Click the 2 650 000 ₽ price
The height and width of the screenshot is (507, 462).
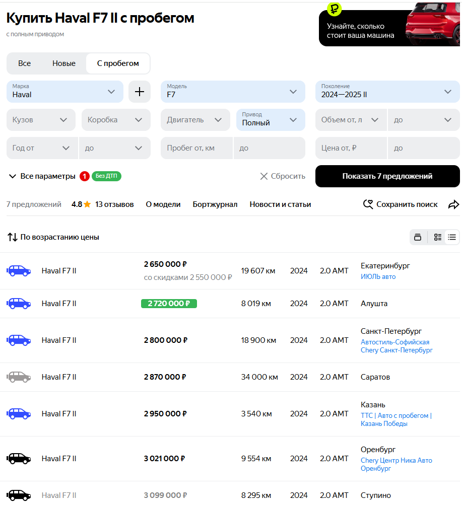(165, 264)
